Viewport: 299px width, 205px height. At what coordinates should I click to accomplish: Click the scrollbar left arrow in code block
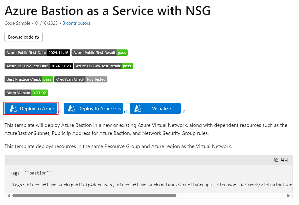[x=9, y=195]
